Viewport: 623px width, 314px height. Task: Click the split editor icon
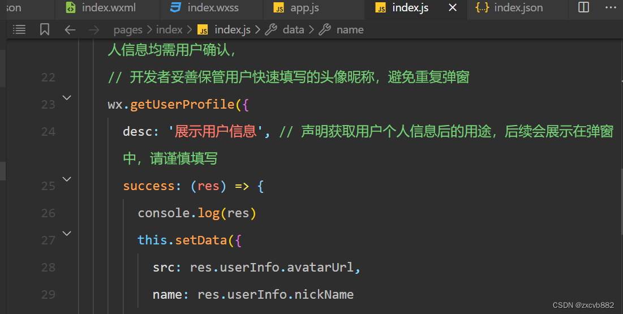pyautogui.click(x=583, y=7)
